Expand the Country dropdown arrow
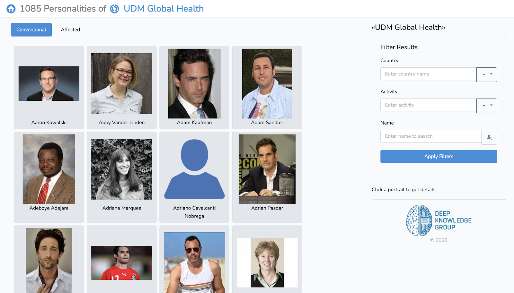This screenshot has height=293, width=514. [x=486, y=74]
